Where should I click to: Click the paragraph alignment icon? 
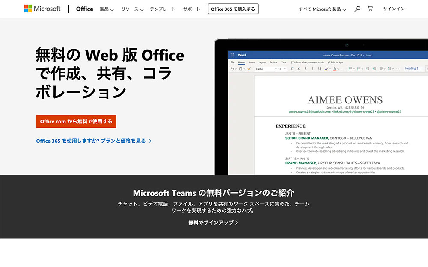(x=381, y=69)
